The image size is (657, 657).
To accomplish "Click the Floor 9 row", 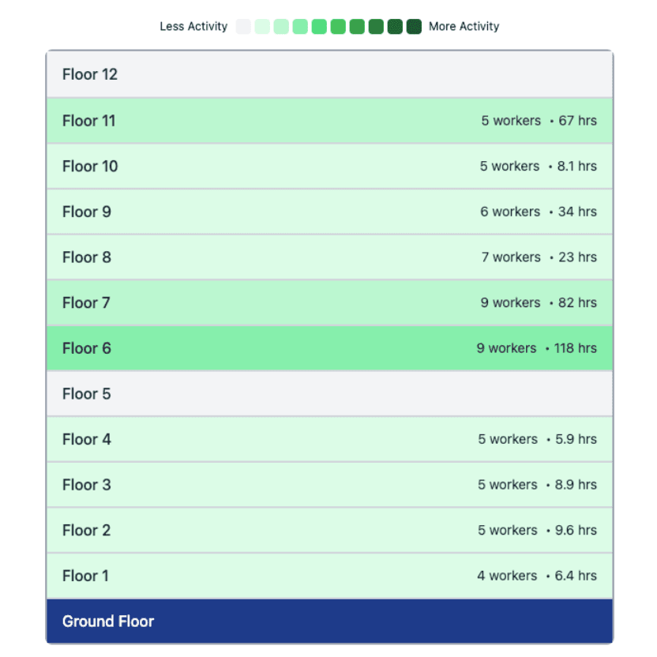I will pyautogui.click(x=328, y=212).
